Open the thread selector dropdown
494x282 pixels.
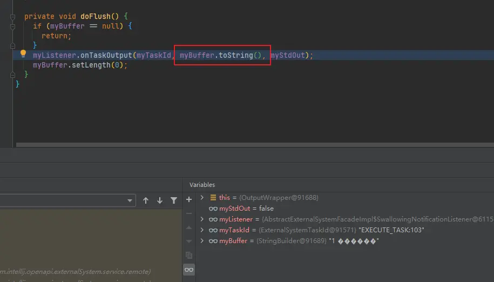pos(130,200)
